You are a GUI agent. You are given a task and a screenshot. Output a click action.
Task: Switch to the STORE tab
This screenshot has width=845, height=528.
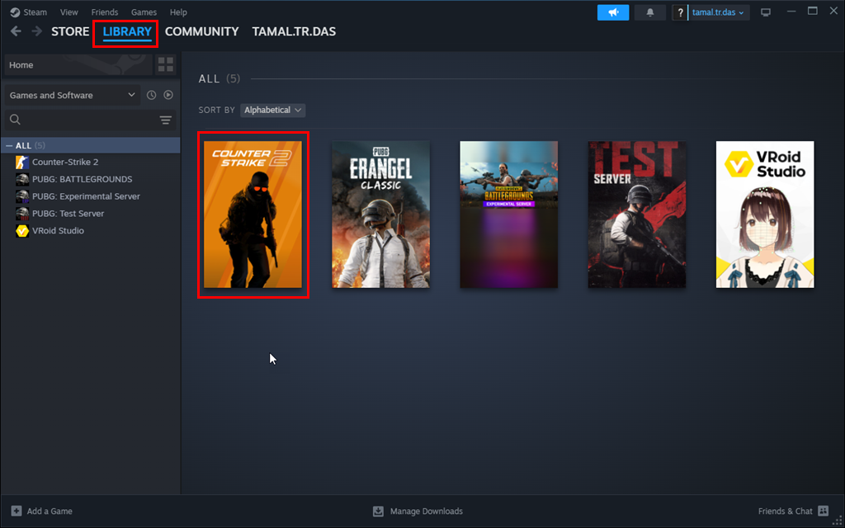tap(70, 31)
